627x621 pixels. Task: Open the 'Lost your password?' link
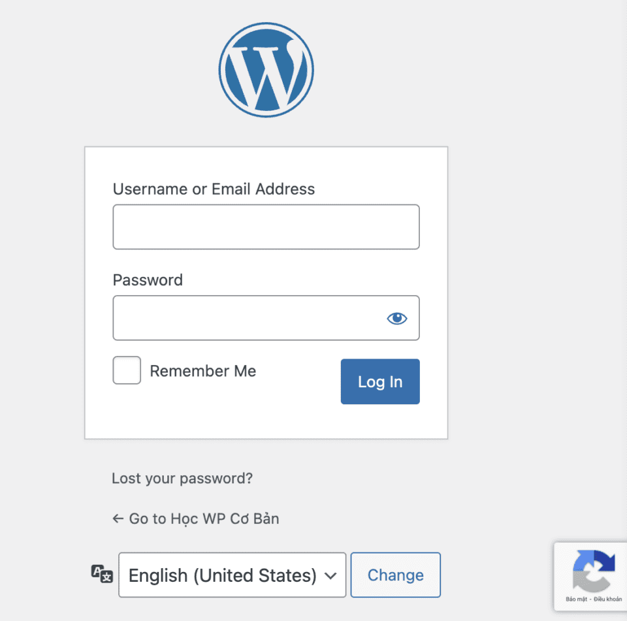pyautogui.click(x=182, y=478)
